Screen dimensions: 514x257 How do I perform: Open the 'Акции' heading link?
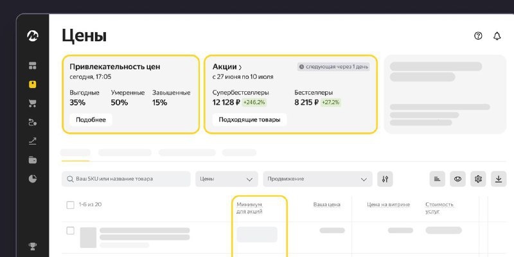coord(224,67)
